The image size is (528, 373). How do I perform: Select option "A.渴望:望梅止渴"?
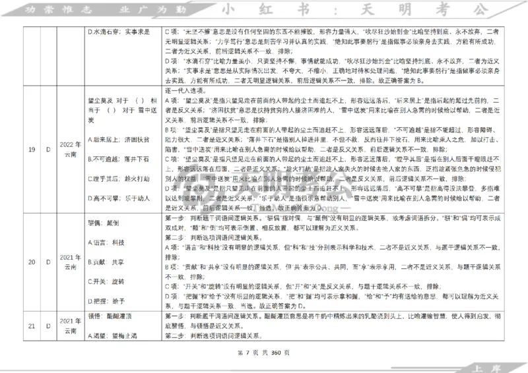click(112, 335)
